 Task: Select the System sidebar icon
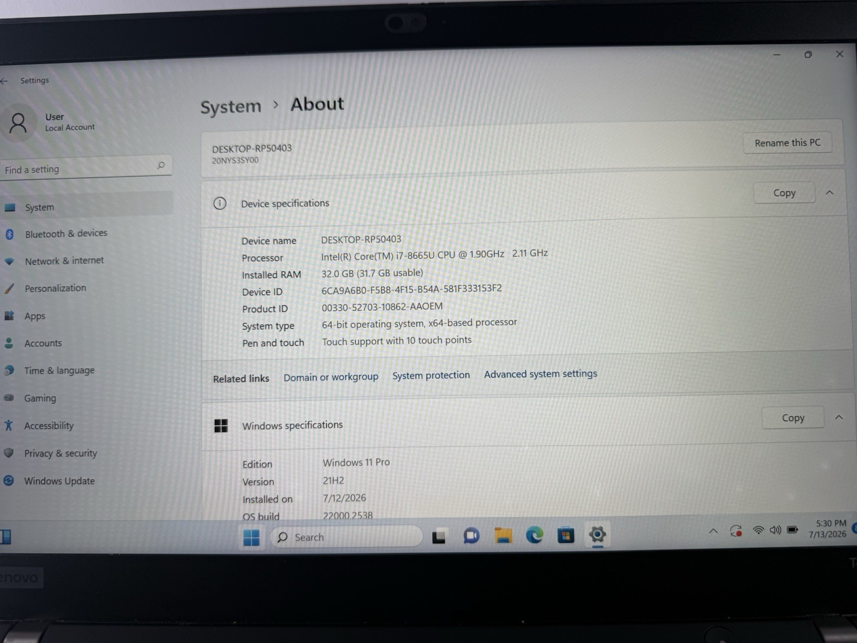(10, 207)
